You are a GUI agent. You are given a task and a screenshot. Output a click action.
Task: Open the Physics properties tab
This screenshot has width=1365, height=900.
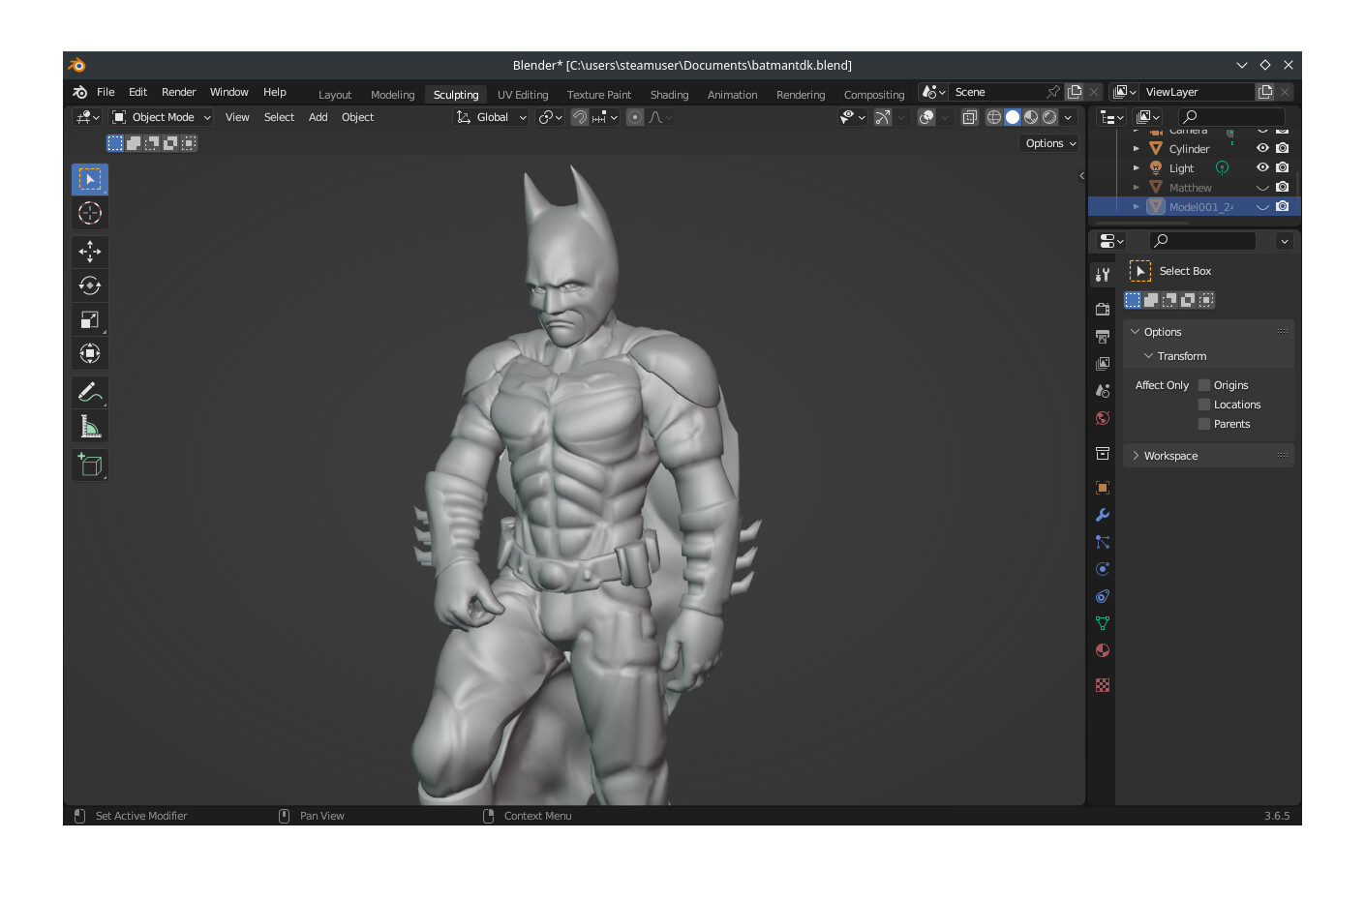1102,569
